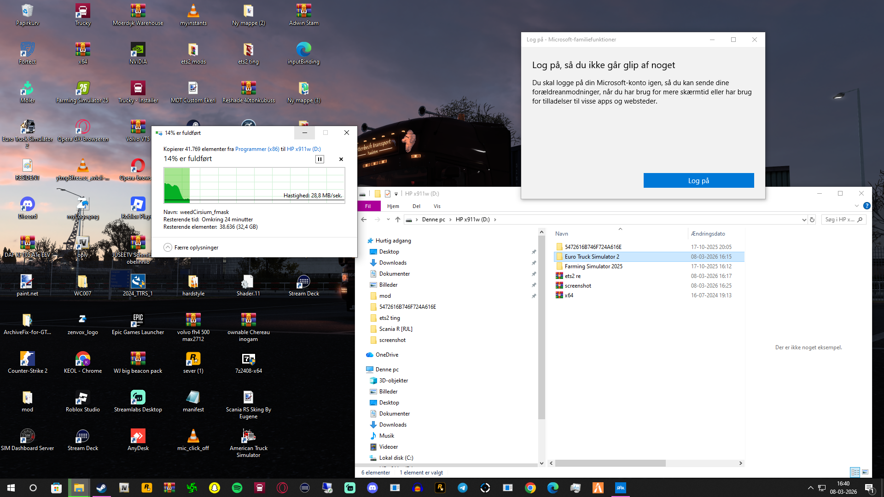This screenshot has width=884, height=497.
Task: Refresh the HP x911w folder view
Action: 812,220
